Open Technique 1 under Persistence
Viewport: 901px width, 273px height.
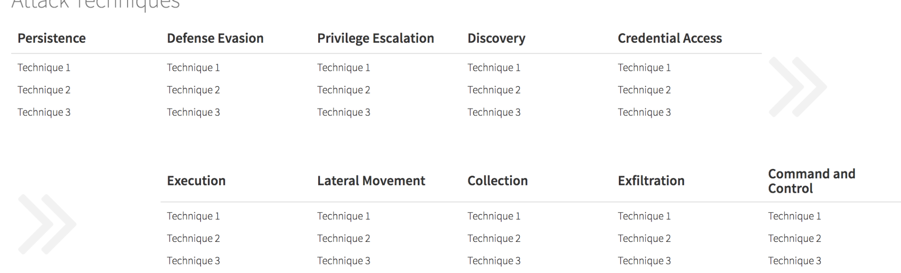pyautogui.click(x=44, y=68)
